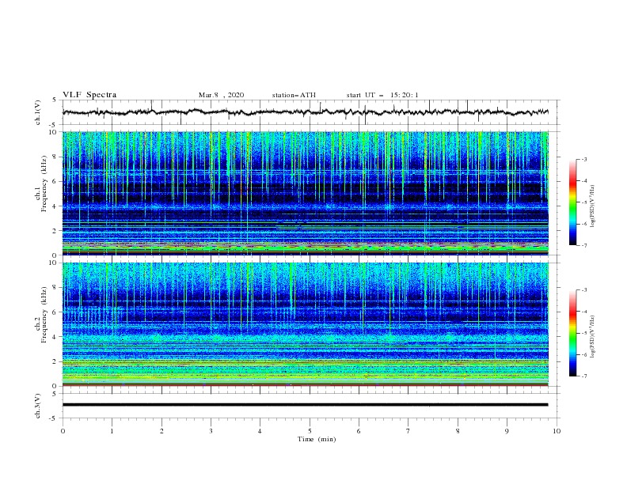The width and height of the screenshot is (627, 484).
Task: Click the ch.2 spectrogram plot
Action: (306, 324)
